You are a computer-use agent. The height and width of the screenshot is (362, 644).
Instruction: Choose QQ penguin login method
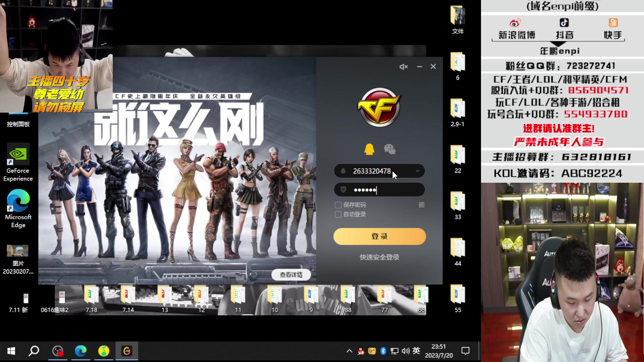(x=369, y=149)
